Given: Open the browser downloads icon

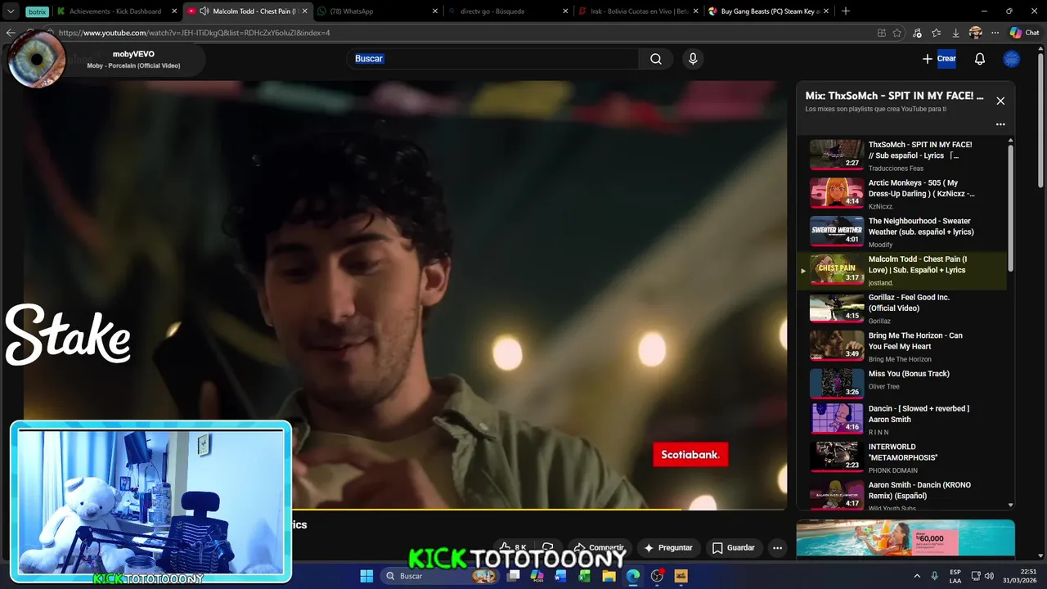Looking at the screenshot, I should point(956,33).
